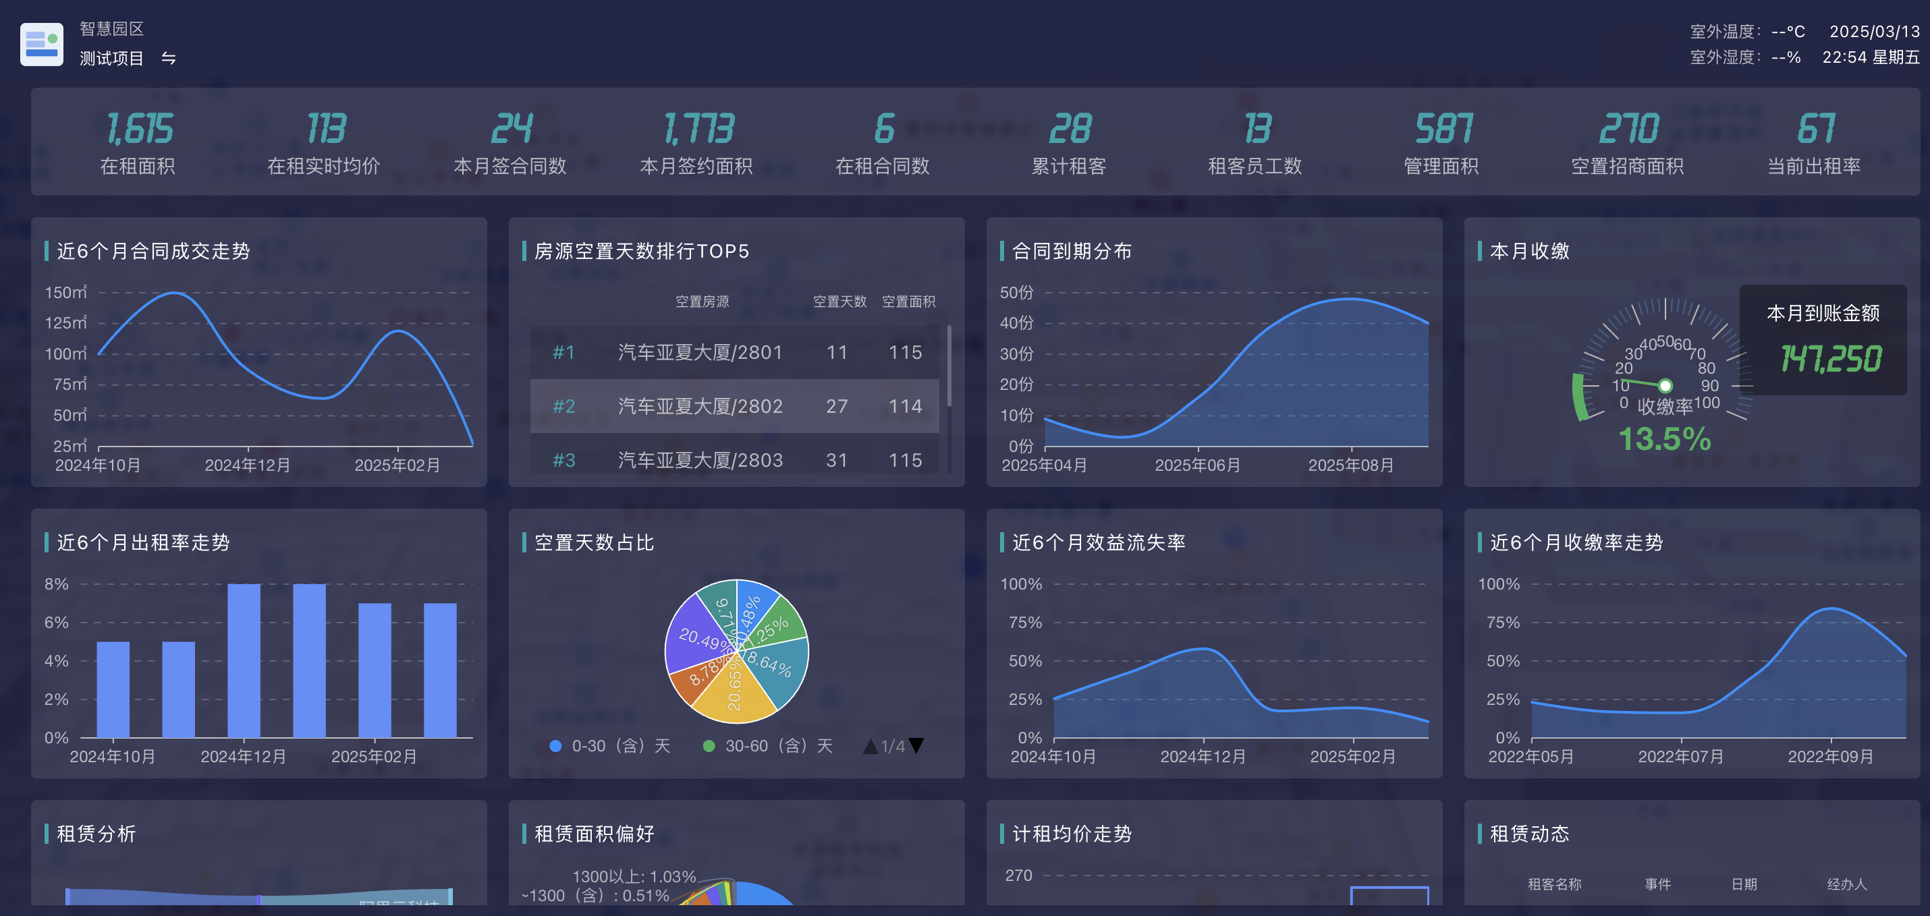This screenshot has width=1930, height=916.
Task: Click the 租赁分析 panel title
Action: 96,834
